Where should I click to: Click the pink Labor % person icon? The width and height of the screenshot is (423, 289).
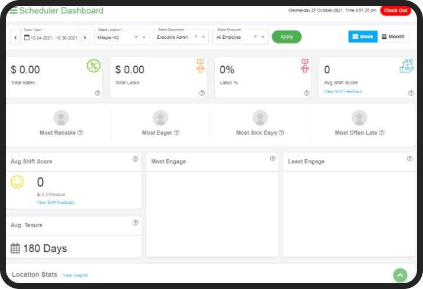(x=305, y=66)
